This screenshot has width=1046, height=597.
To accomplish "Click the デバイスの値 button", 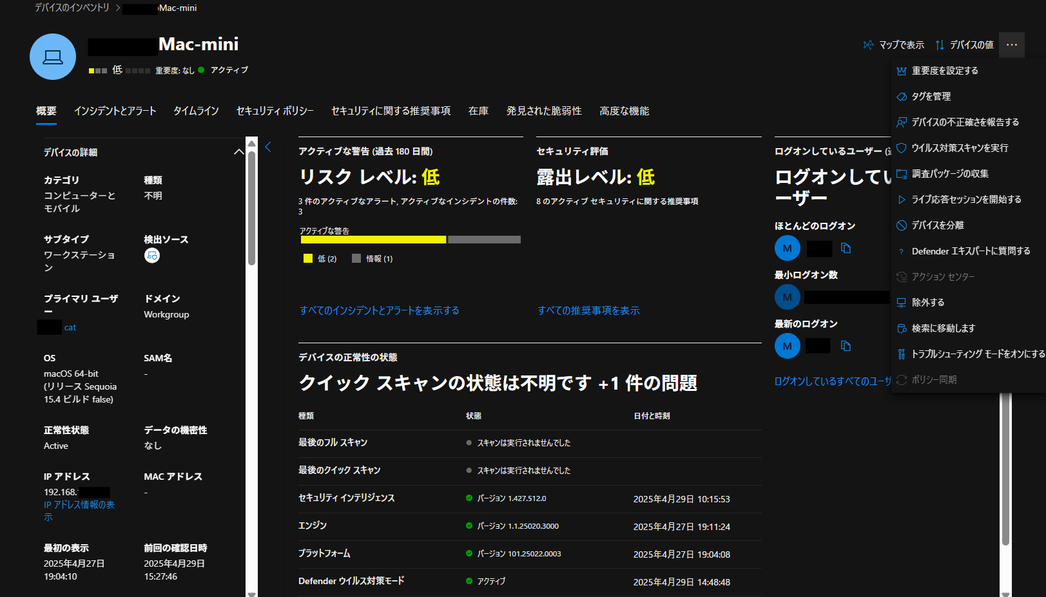I will pos(965,45).
